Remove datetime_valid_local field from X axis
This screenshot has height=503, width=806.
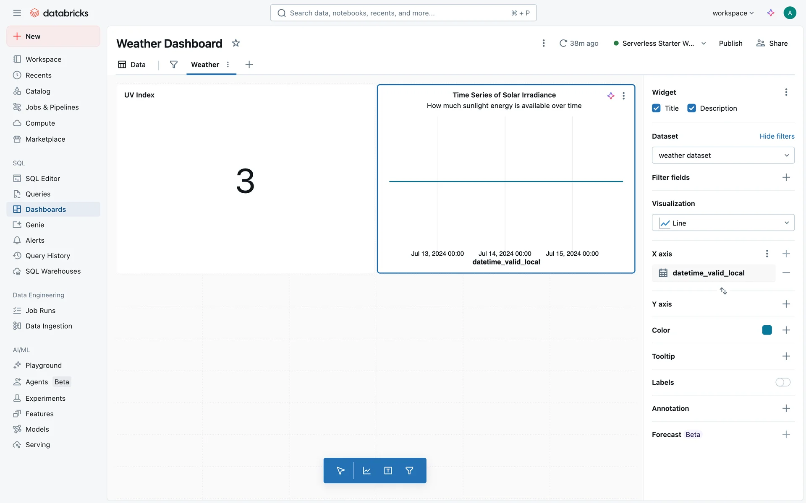pos(786,273)
